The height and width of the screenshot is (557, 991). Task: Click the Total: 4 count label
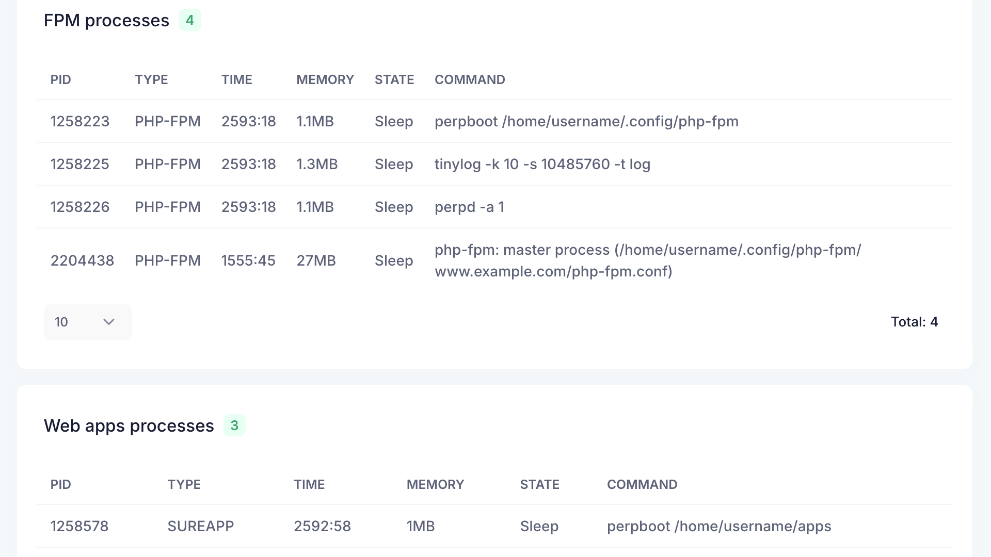click(914, 322)
